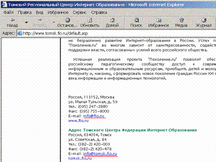The height and width of the screenshot is (162, 216).
Task: Open the Вперед history dropdown arrow
Action: pos(54,23)
